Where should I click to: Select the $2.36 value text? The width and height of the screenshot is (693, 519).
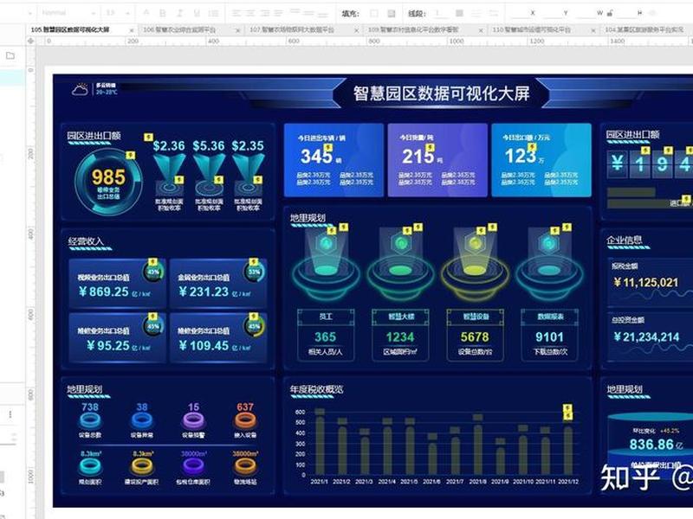(169, 146)
